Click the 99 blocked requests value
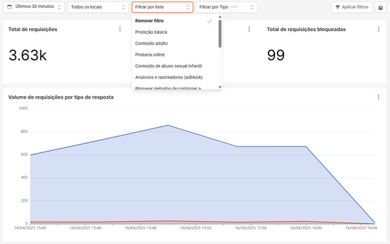This screenshot has width=390, height=244. tap(276, 55)
